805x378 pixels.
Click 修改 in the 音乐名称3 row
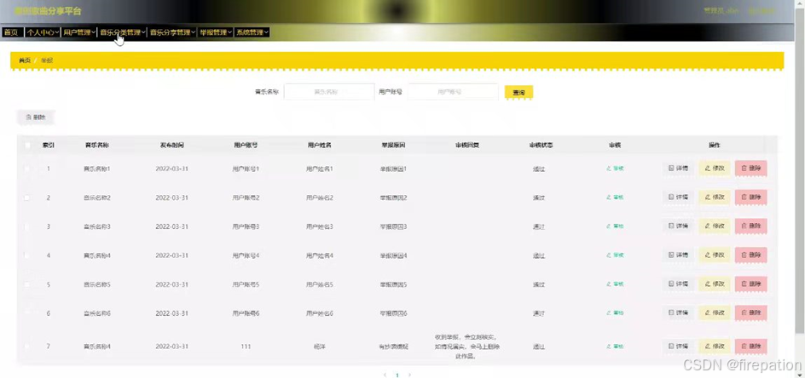715,226
